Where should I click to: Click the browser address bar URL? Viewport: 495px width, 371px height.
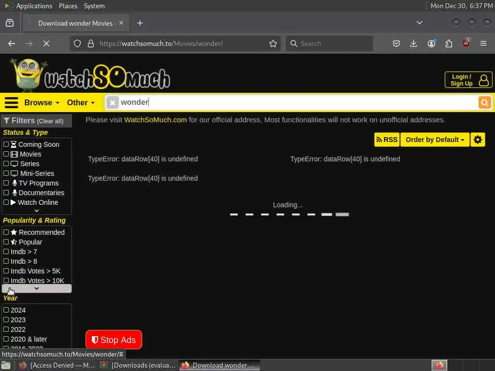[x=161, y=43]
